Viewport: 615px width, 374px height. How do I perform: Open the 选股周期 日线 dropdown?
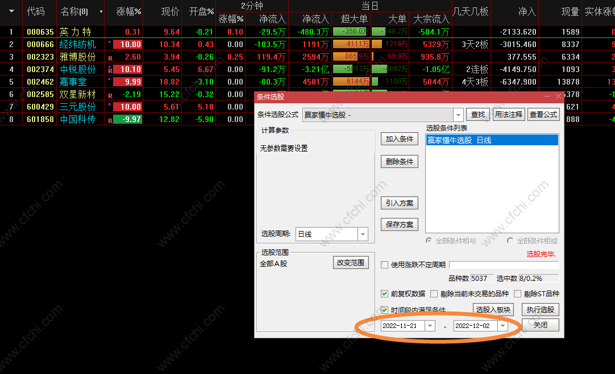pyautogui.click(x=363, y=234)
